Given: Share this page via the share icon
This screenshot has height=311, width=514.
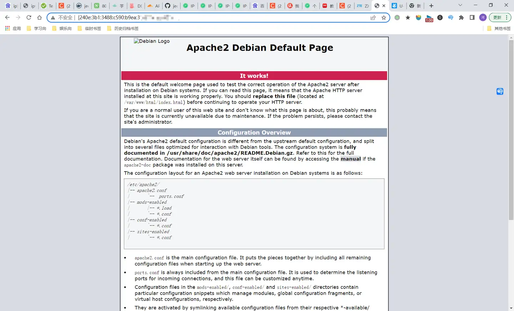Looking at the screenshot, I should (x=373, y=17).
